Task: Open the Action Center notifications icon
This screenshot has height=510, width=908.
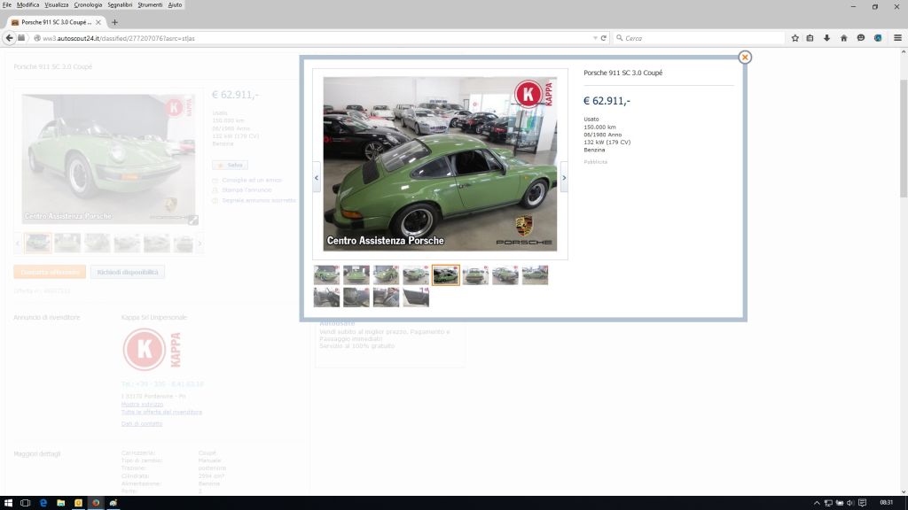Action: pyautogui.click(x=862, y=503)
